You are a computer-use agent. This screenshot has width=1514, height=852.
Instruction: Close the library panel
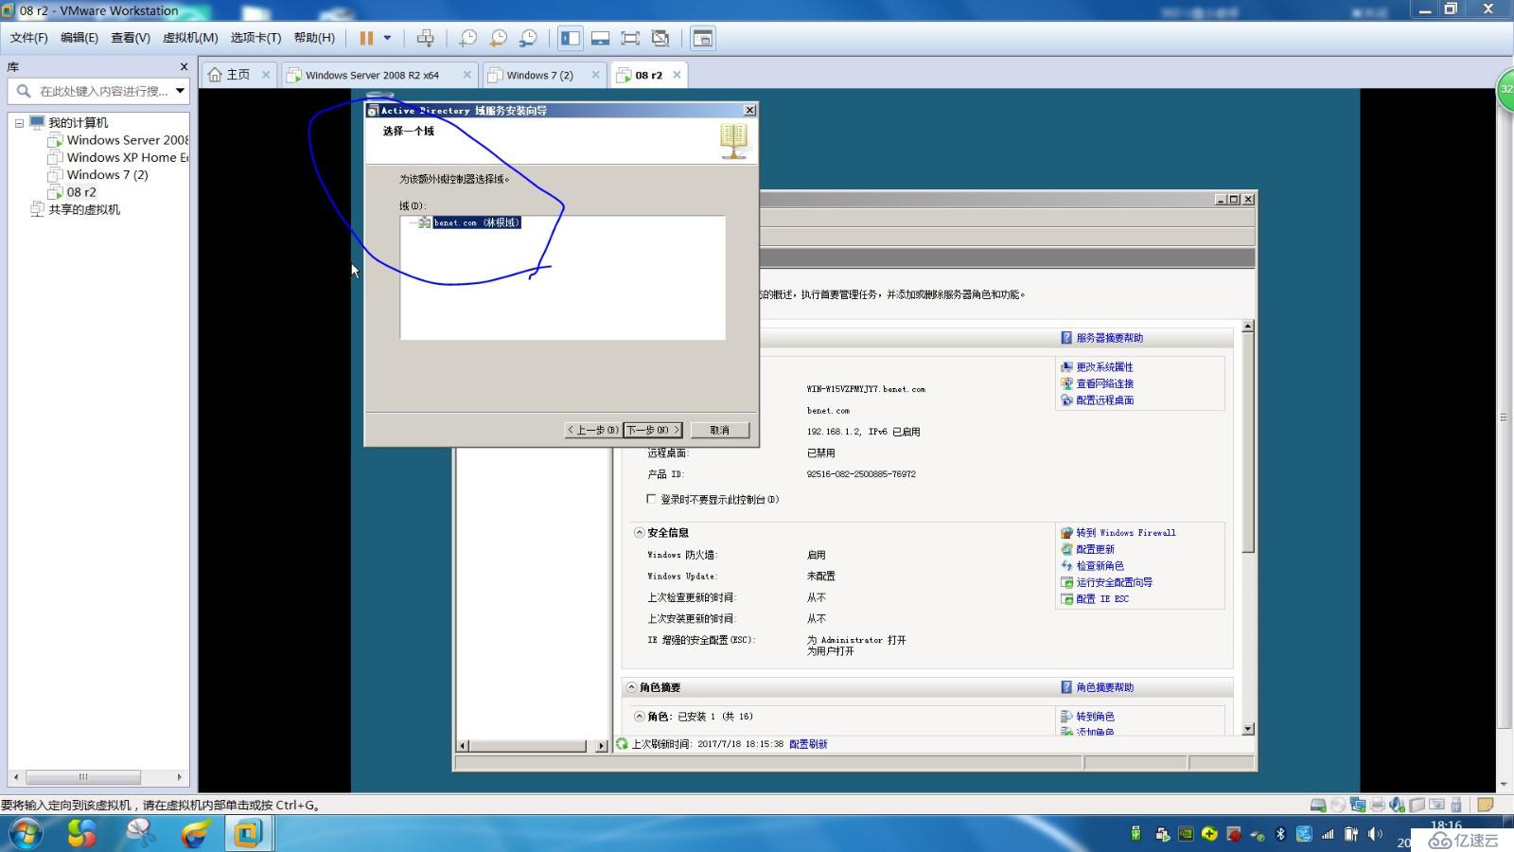(x=184, y=66)
